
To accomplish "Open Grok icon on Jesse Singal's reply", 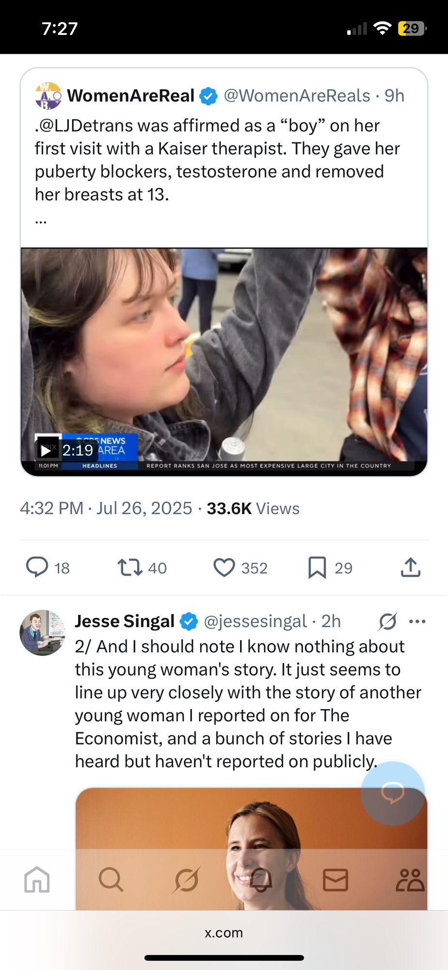I will [388, 621].
